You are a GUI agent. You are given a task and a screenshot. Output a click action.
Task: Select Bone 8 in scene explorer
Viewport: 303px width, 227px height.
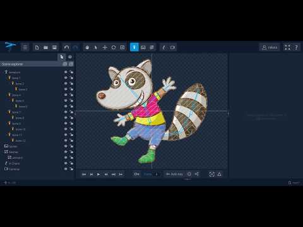pyautogui.click(x=20, y=118)
